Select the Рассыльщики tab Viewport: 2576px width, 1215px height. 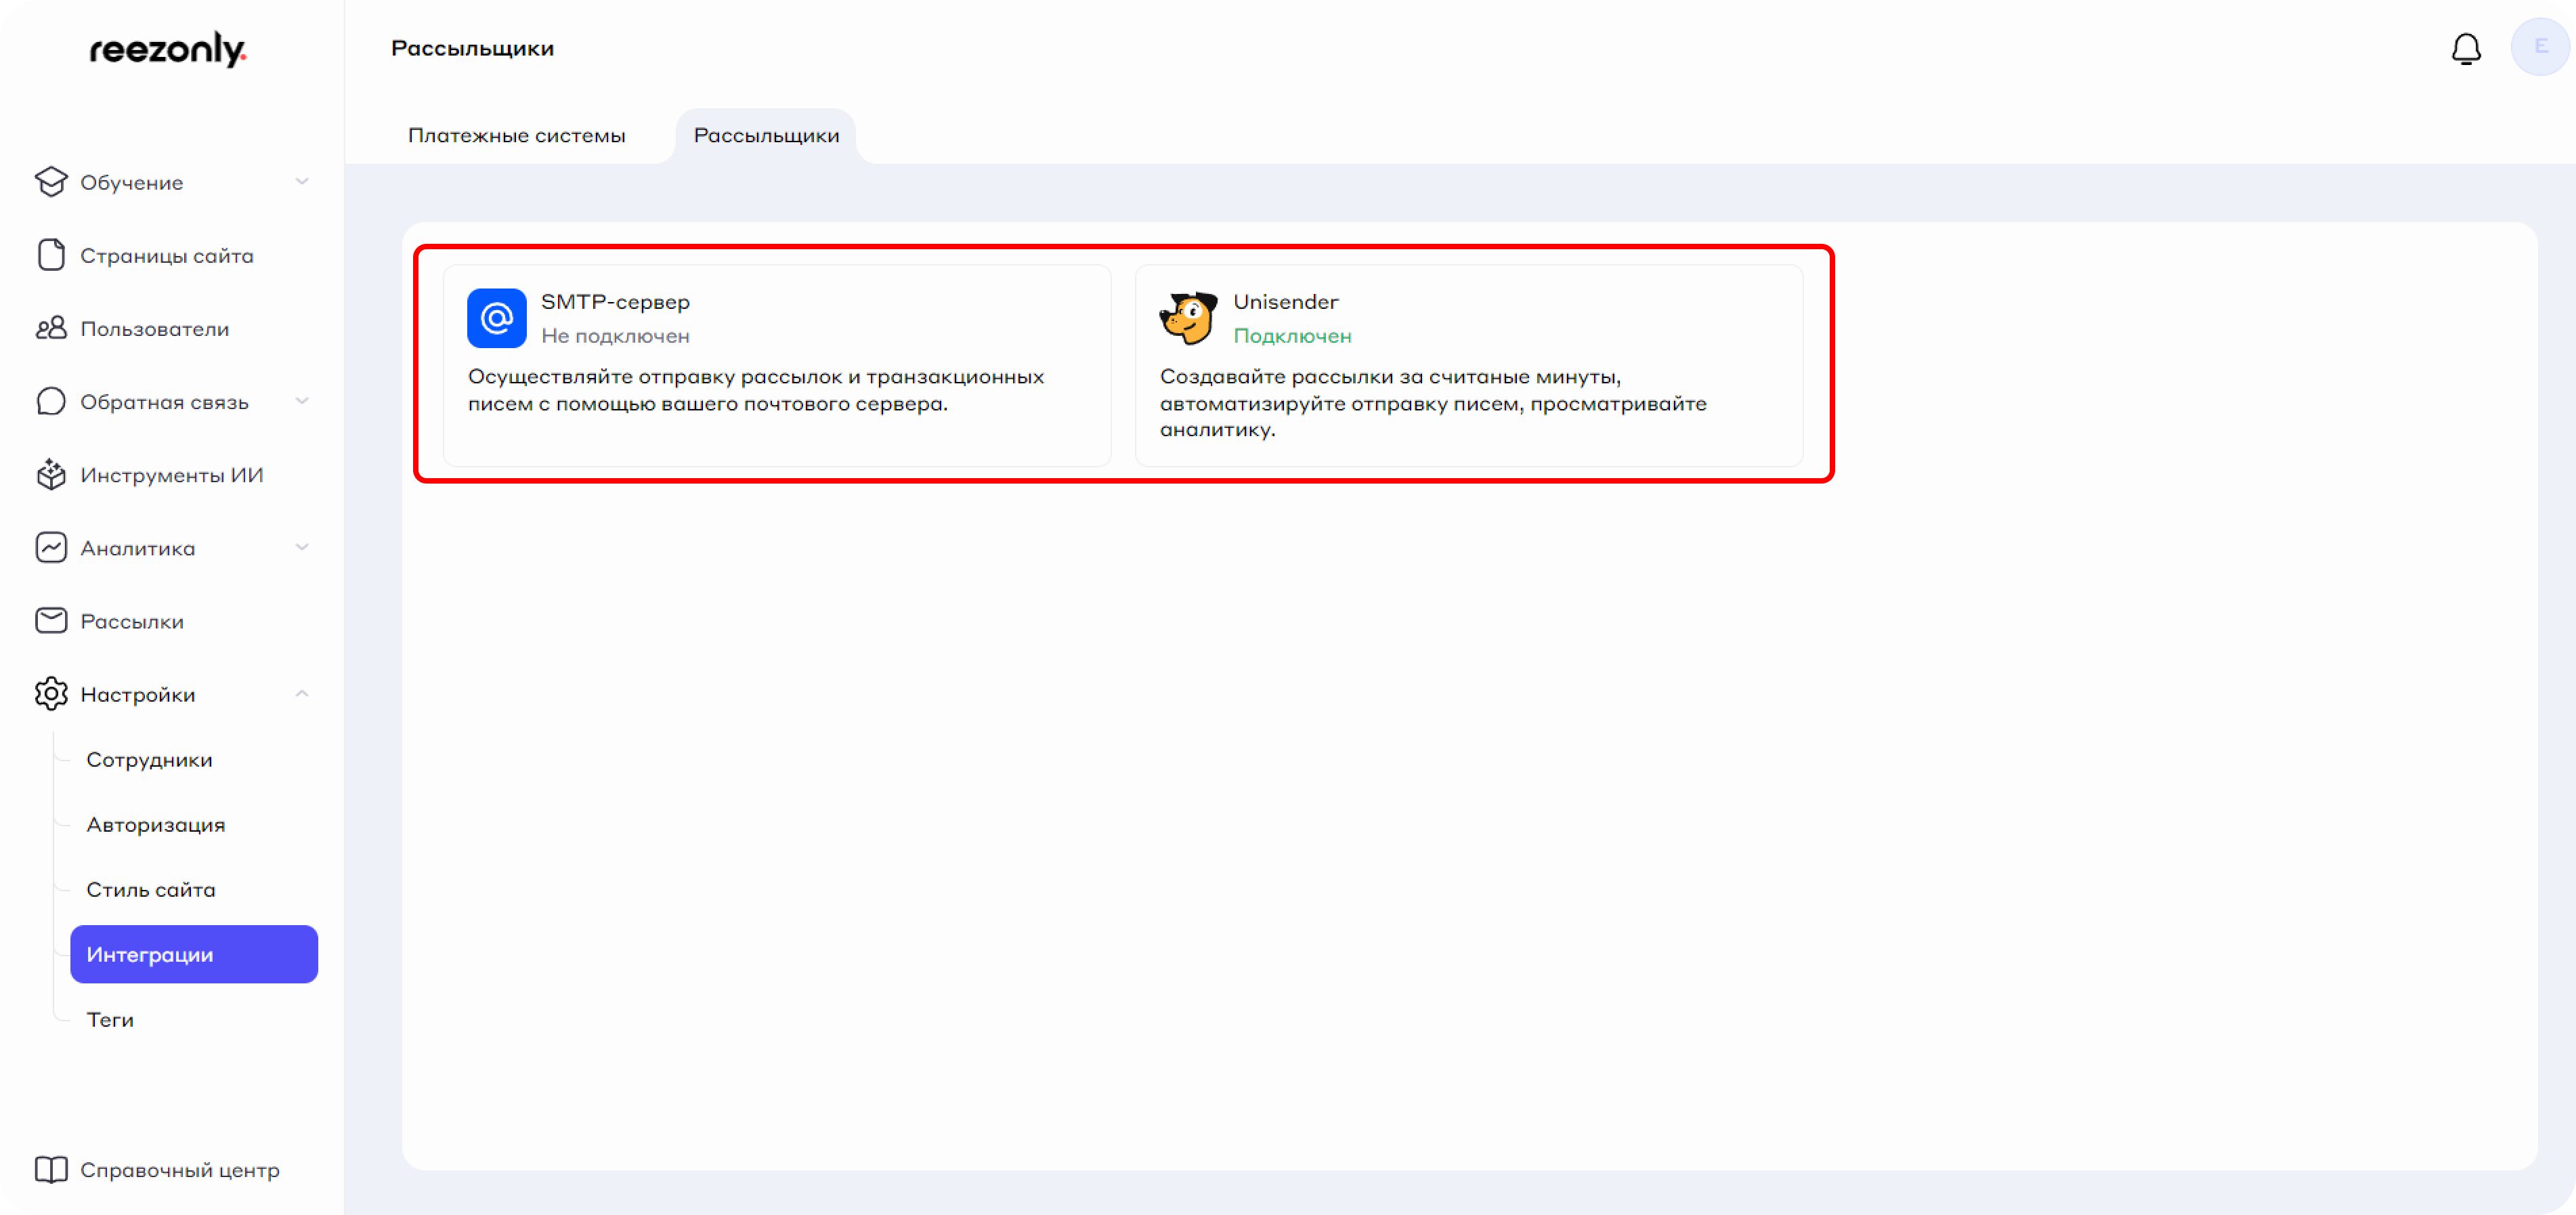point(766,135)
